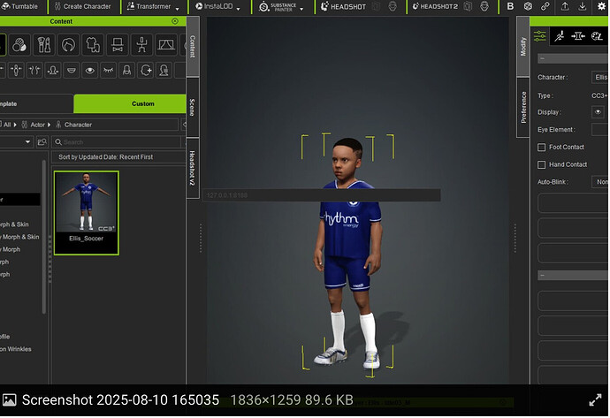610x418 pixels.
Task: Open the Content side tab
Action: click(193, 46)
